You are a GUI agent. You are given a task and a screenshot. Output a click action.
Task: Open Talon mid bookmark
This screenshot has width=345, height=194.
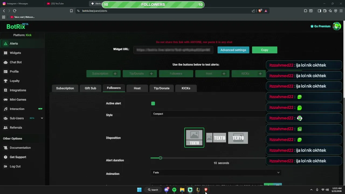(23, 17)
